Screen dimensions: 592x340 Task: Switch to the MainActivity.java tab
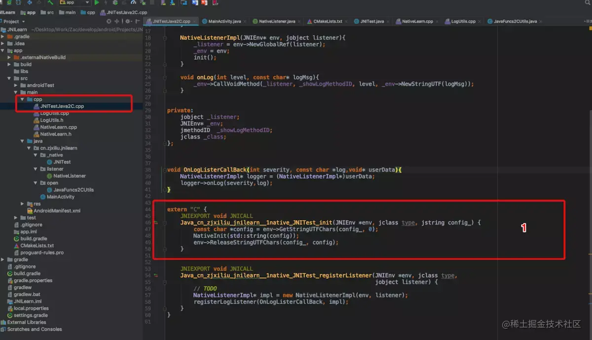click(x=224, y=21)
